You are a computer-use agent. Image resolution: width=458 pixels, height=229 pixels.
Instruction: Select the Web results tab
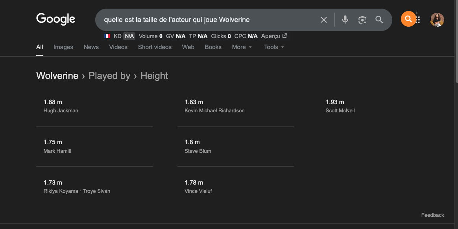click(x=188, y=47)
